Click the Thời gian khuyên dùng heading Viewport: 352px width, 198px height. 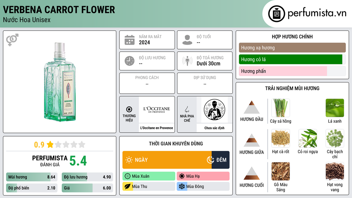176,144
